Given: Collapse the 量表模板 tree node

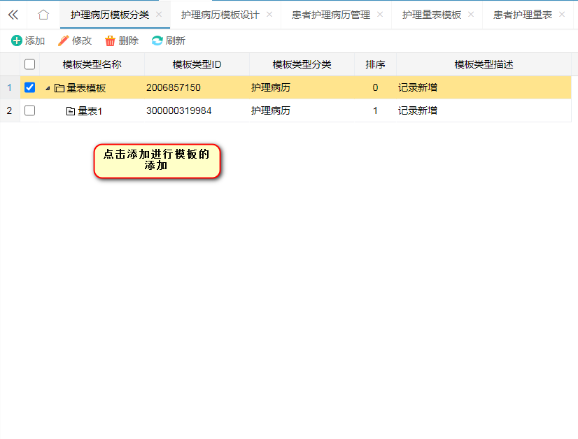Looking at the screenshot, I should pos(48,88).
